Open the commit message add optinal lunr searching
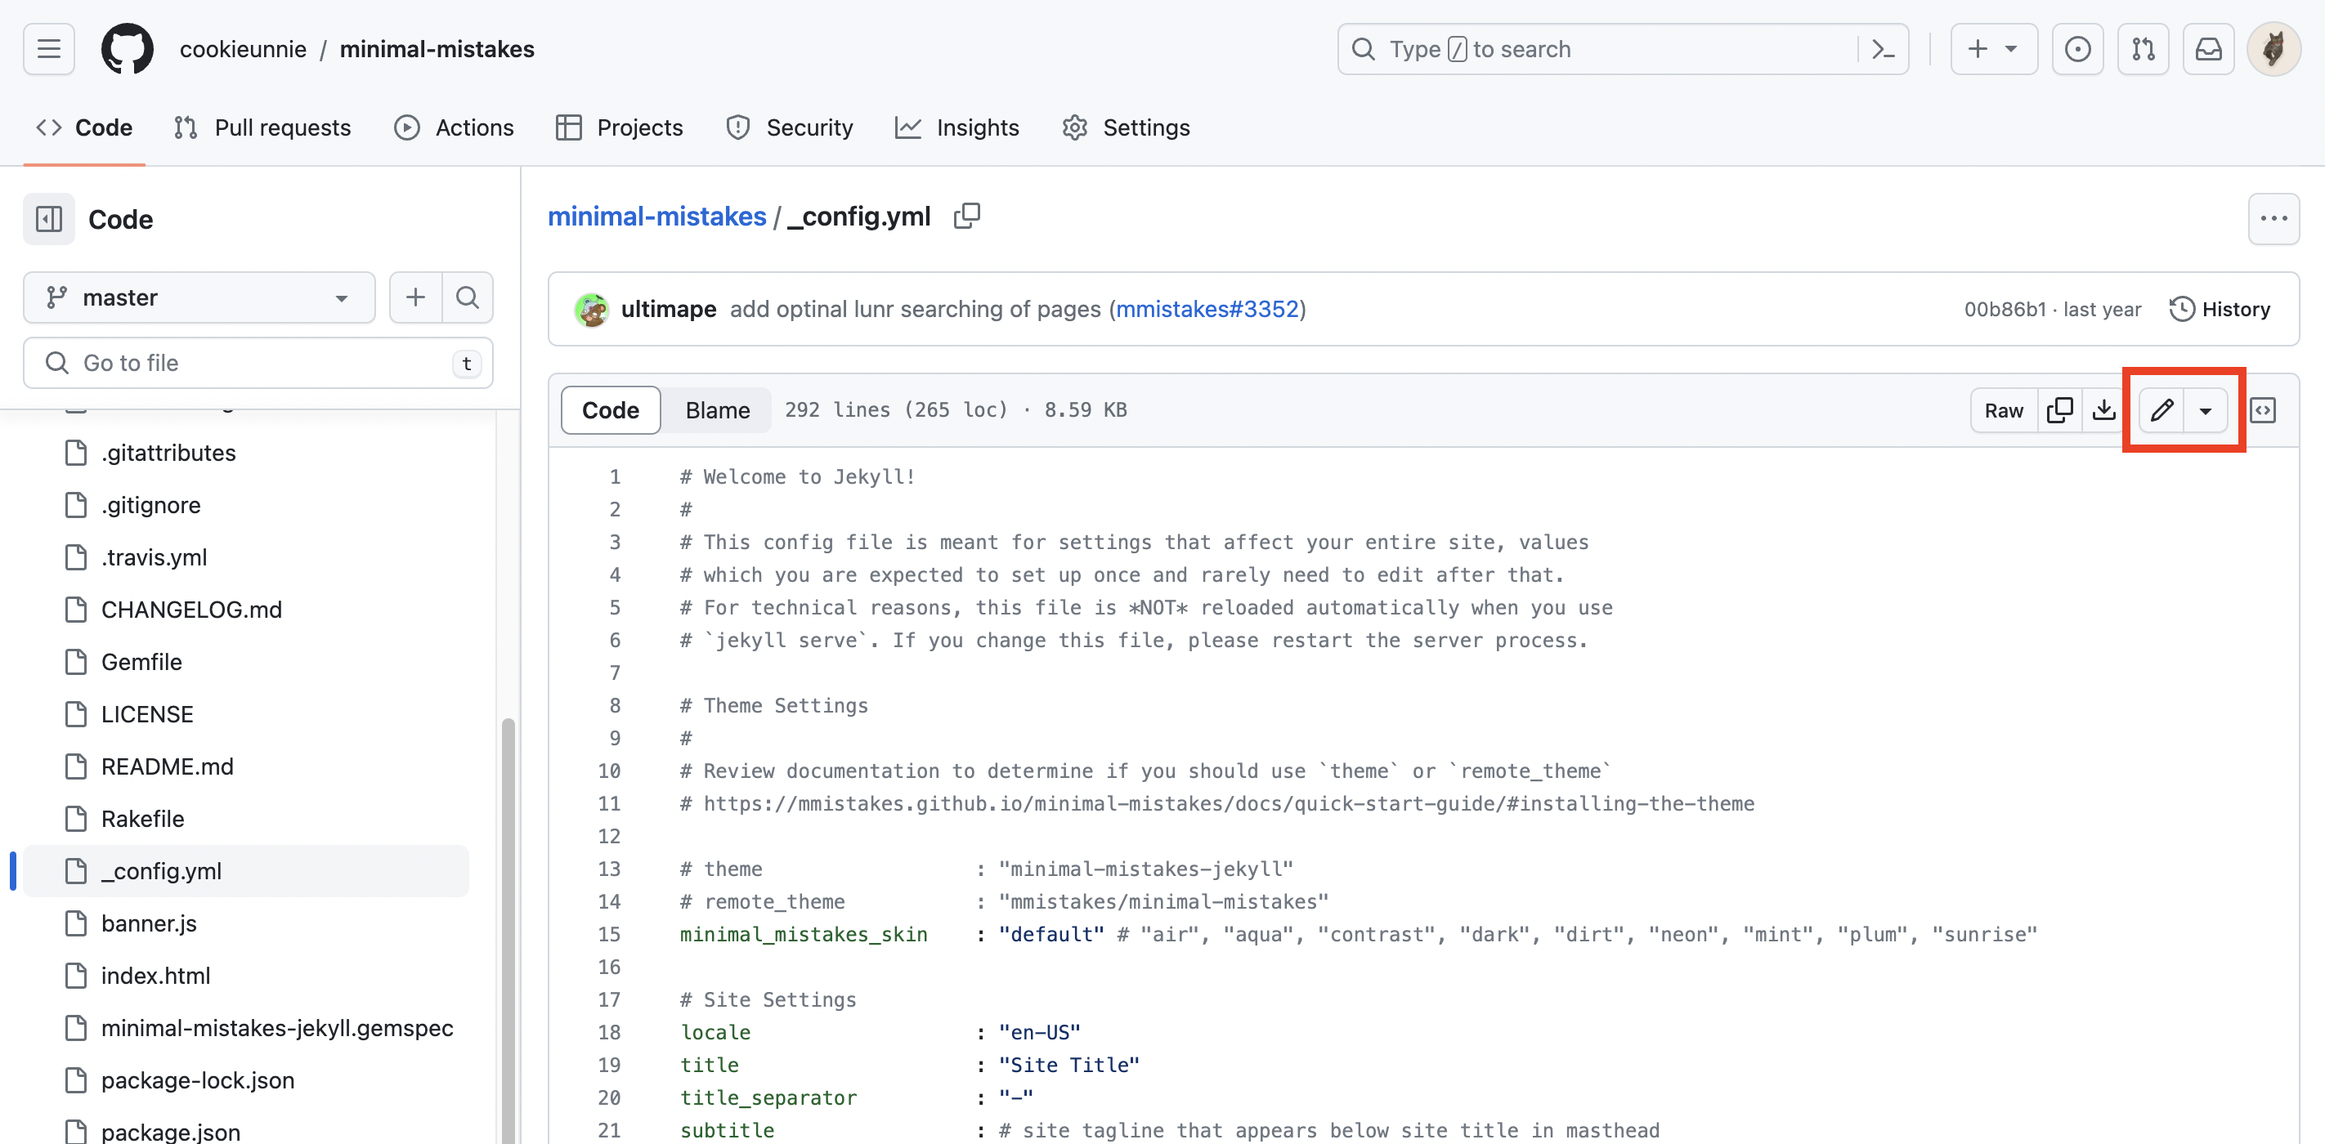This screenshot has height=1144, width=2325. 915,310
